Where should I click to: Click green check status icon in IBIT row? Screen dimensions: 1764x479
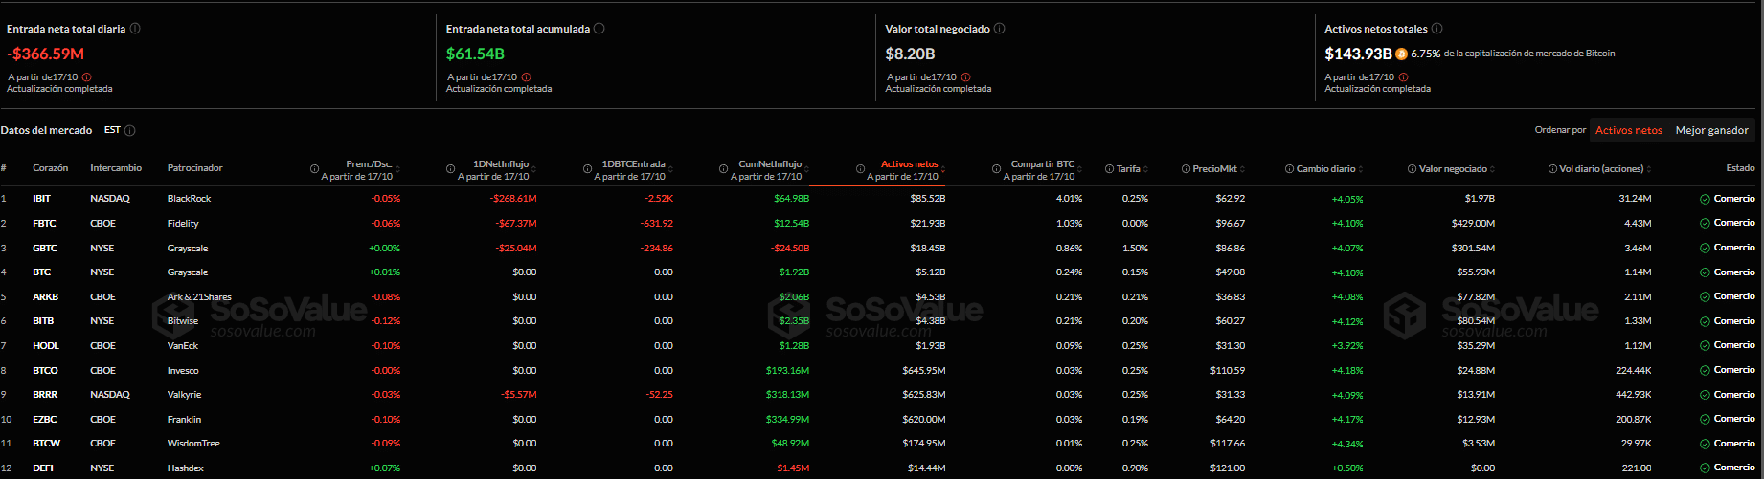[1705, 199]
